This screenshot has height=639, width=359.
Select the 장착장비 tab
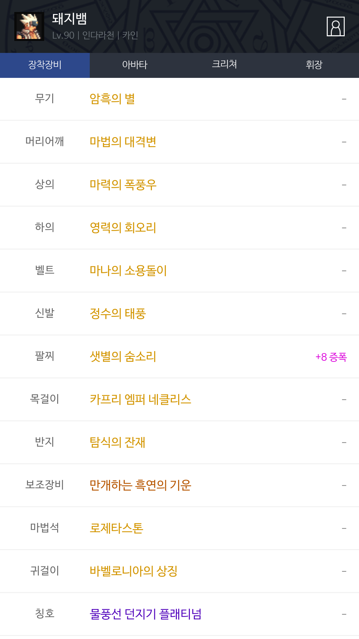pyautogui.click(x=45, y=65)
